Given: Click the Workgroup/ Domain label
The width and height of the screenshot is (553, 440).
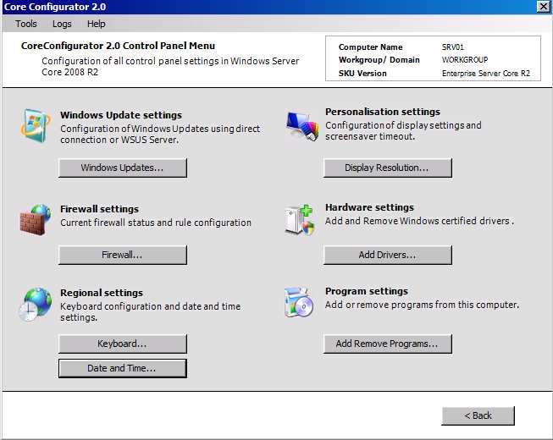Looking at the screenshot, I should (379, 60).
